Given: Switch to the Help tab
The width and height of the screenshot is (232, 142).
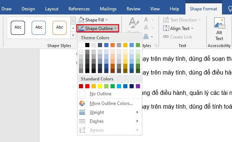Looking at the screenshot, I should click(x=174, y=9).
